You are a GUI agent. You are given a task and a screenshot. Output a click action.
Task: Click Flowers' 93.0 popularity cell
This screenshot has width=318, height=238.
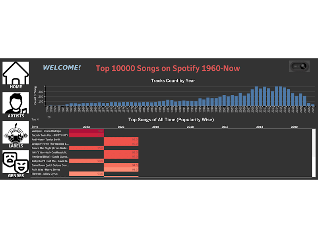(86, 174)
